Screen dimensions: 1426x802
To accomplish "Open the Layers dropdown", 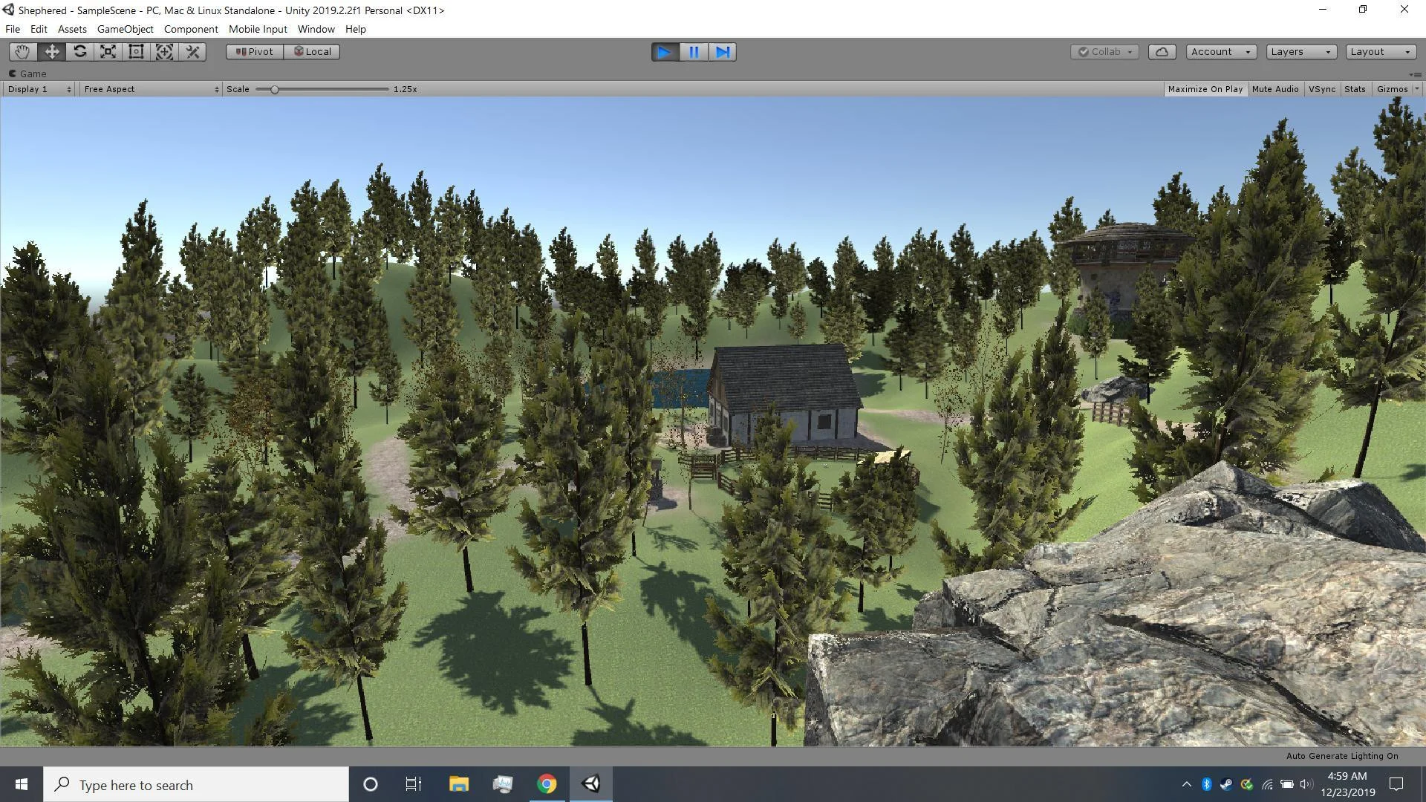I will [x=1300, y=51].
